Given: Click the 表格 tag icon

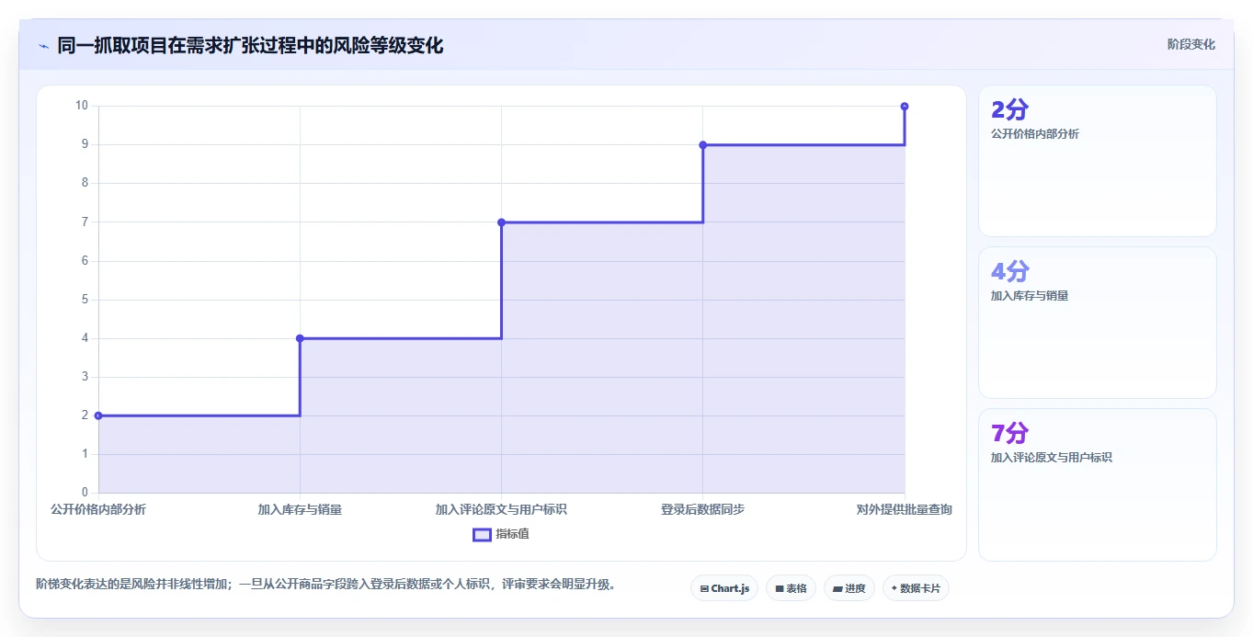Looking at the screenshot, I should 780,588.
